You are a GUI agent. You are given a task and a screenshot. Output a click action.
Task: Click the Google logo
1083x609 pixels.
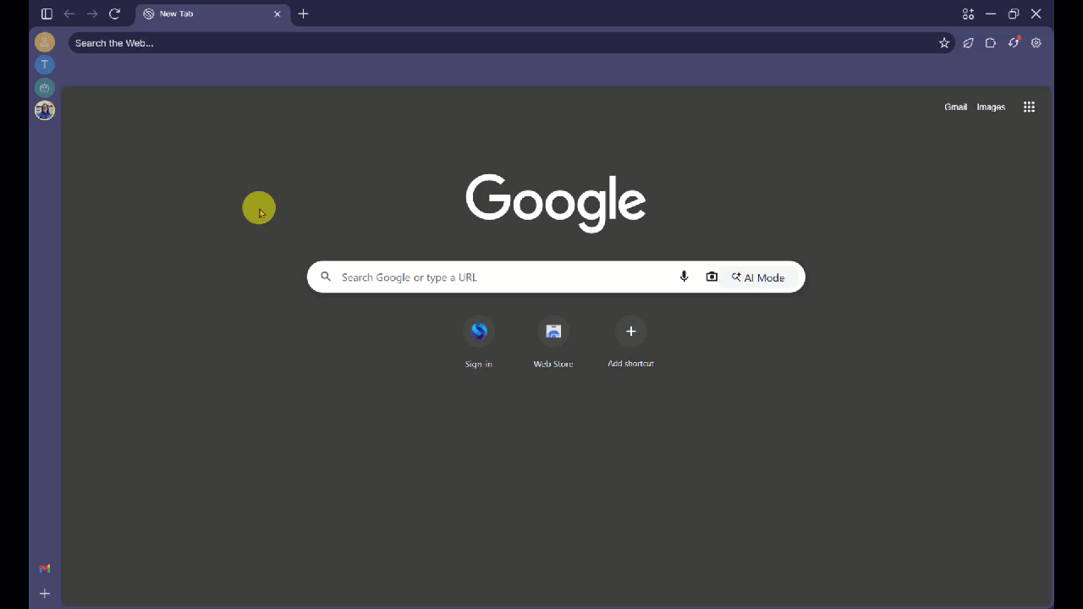coord(556,203)
